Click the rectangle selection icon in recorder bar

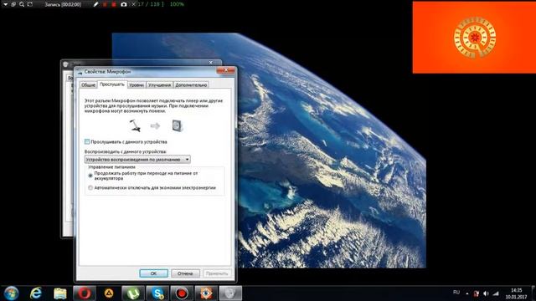coord(30,4)
